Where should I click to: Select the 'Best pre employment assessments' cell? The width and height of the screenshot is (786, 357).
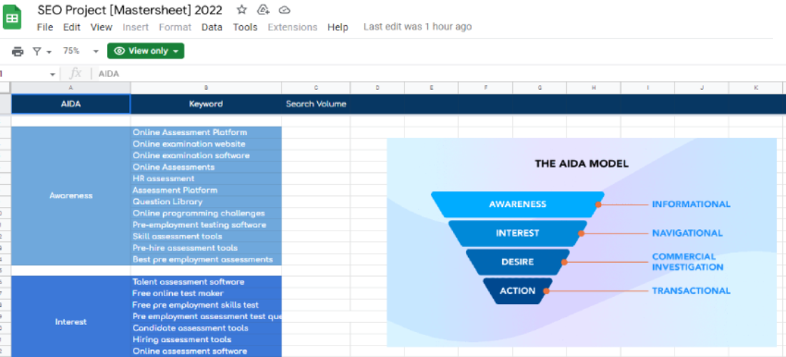[x=206, y=259]
